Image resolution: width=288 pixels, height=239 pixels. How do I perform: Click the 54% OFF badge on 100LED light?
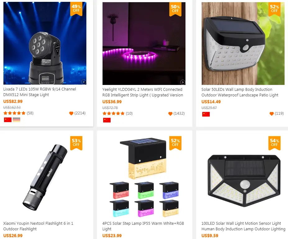point(274,143)
